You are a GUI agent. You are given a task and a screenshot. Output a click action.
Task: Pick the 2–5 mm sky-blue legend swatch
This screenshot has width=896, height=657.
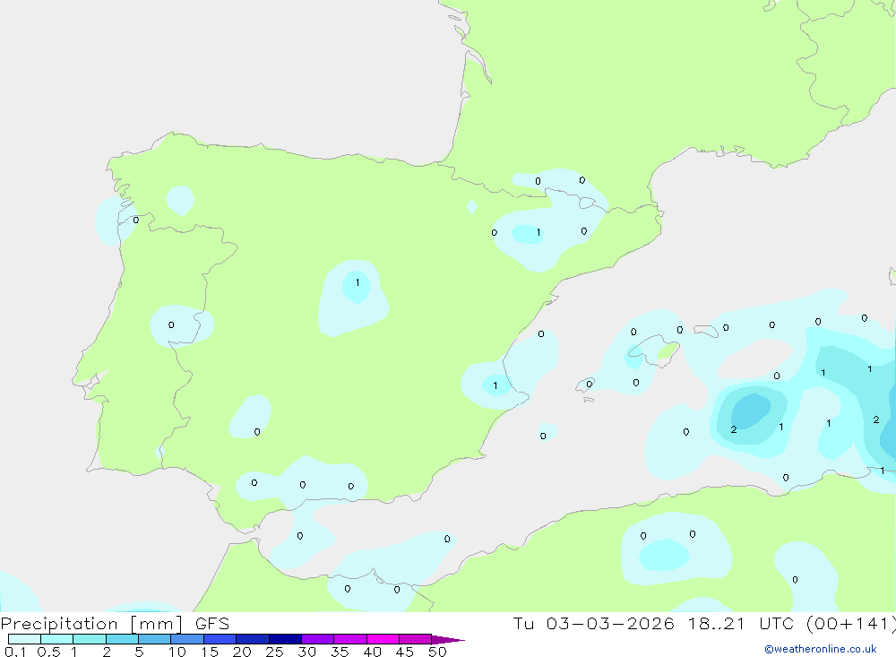[122, 639]
